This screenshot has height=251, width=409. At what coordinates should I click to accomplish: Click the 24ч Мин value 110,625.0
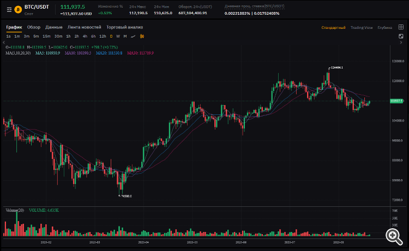point(163,13)
